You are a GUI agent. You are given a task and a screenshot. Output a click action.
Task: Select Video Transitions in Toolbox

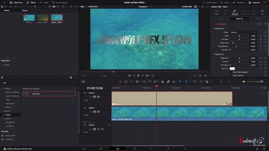(x=12, y=92)
